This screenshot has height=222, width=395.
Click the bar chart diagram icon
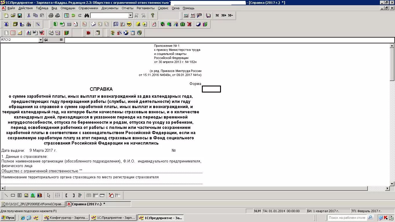click(29, 33)
